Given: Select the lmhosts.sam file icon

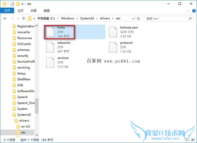Looking at the screenshot, I should (x=113, y=32).
